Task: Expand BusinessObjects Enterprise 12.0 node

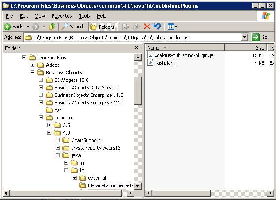Action: [41, 103]
